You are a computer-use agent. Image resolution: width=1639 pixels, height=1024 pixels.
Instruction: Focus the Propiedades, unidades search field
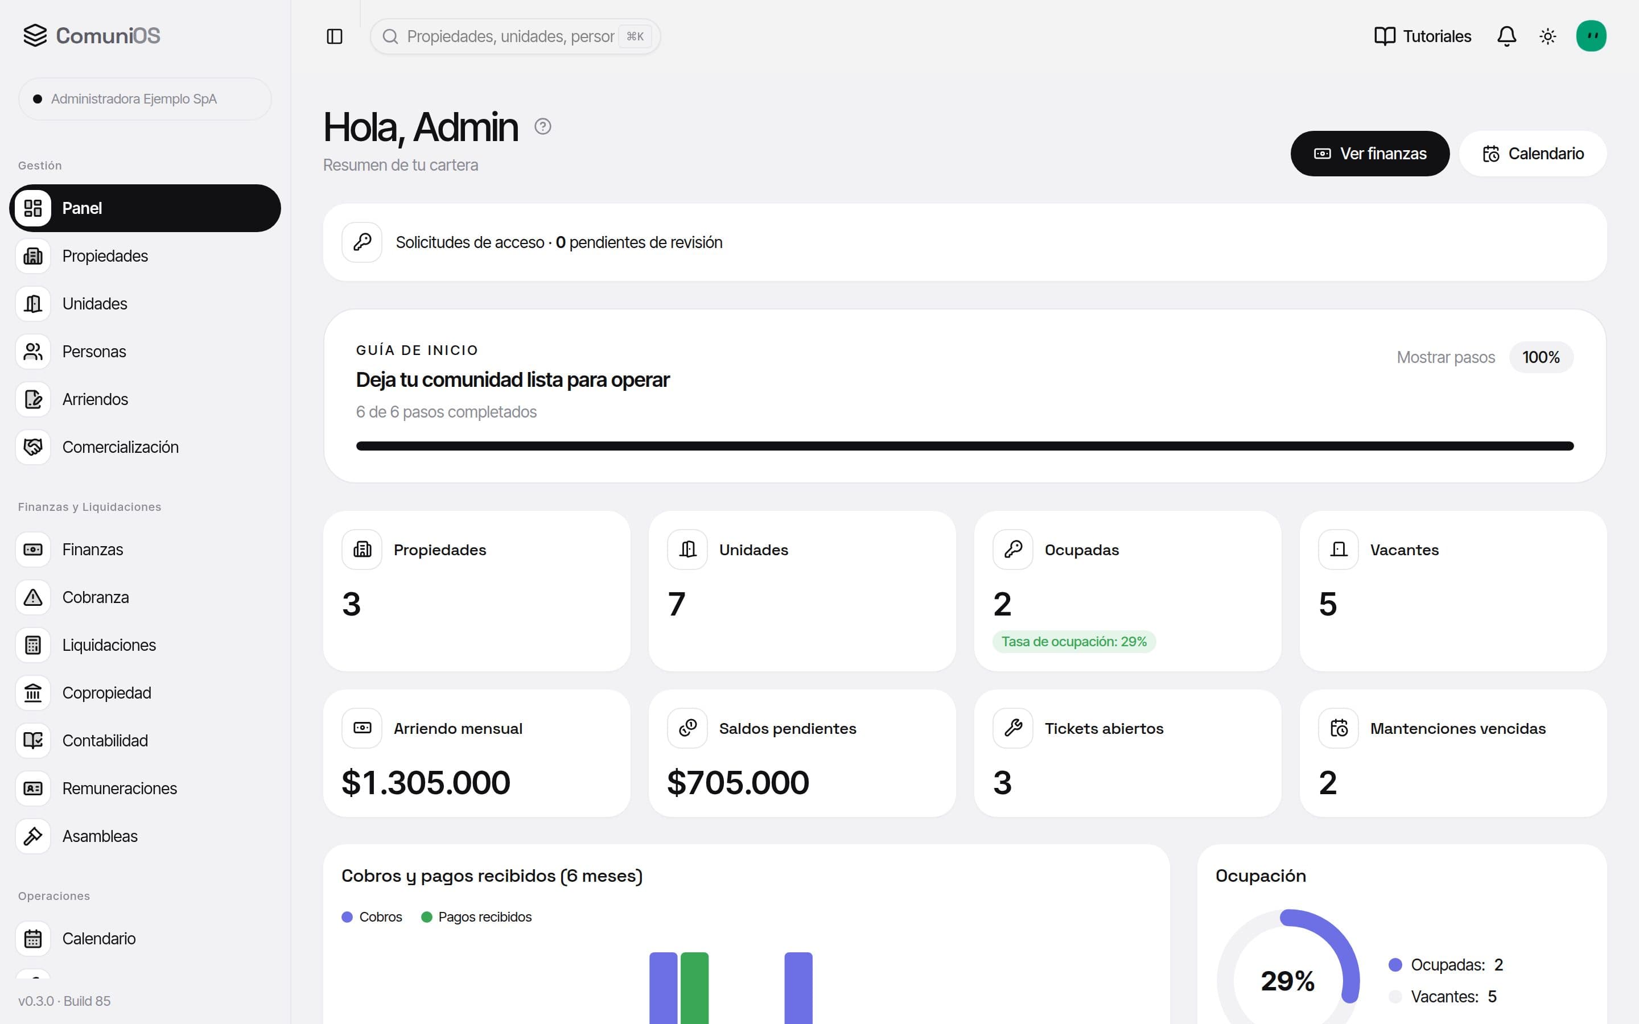(x=514, y=36)
